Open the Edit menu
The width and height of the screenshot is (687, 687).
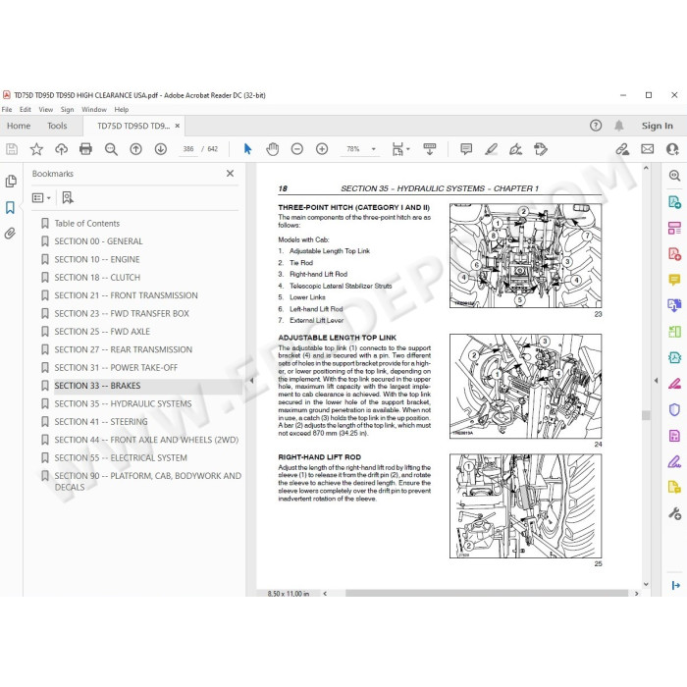coord(25,110)
